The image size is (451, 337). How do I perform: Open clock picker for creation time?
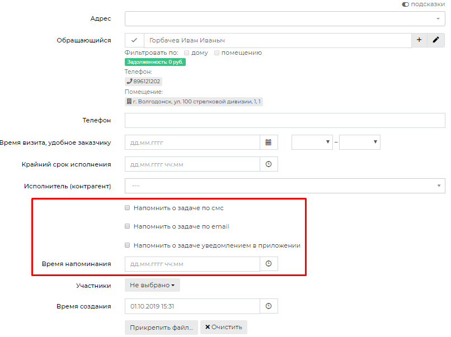click(x=269, y=306)
